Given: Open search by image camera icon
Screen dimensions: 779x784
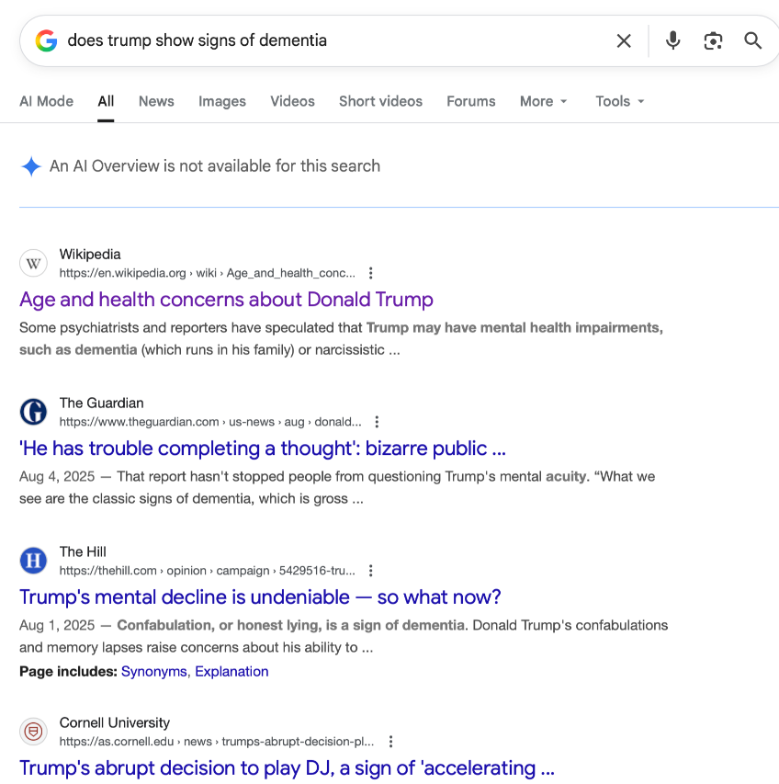Looking at the screenshot, I should point(713,40).
